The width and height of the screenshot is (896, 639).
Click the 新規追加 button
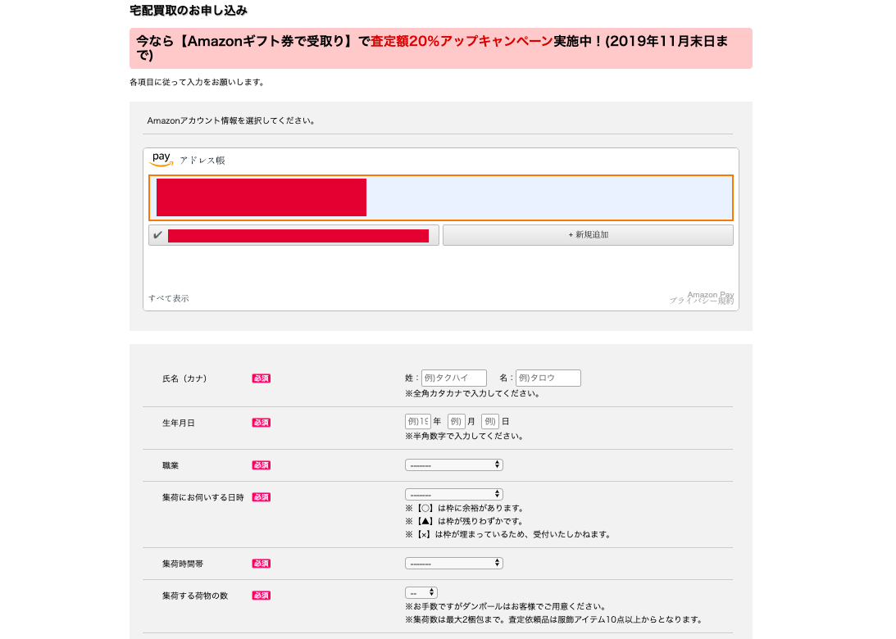click(x=588, y=235)
